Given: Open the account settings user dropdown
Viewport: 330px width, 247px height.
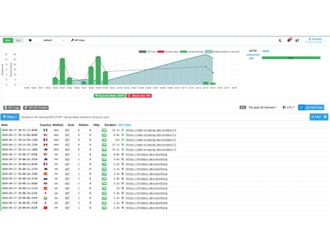Looking at the screenshot, I should 315,40.
